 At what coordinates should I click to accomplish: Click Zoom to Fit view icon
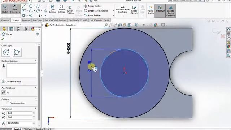[x=106, y=25]
